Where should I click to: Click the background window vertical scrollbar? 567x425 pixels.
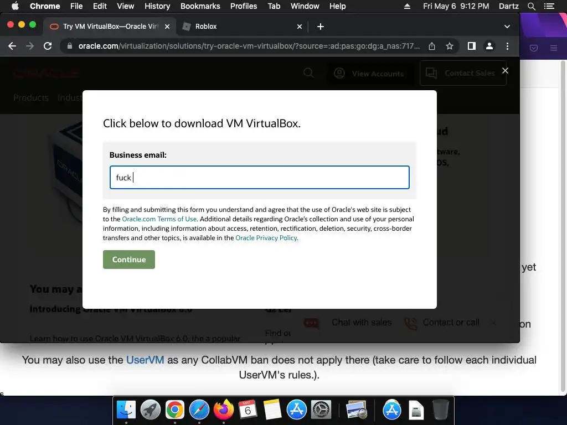[563, 226]
